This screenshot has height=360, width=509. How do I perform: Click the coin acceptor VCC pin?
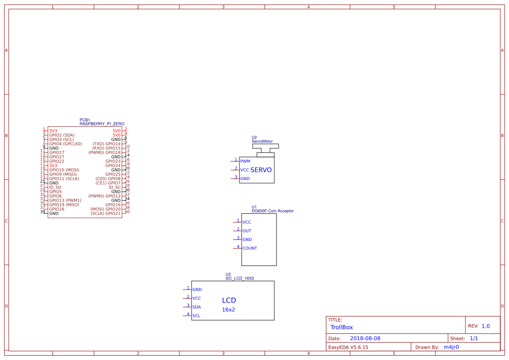tap(242, 222)
